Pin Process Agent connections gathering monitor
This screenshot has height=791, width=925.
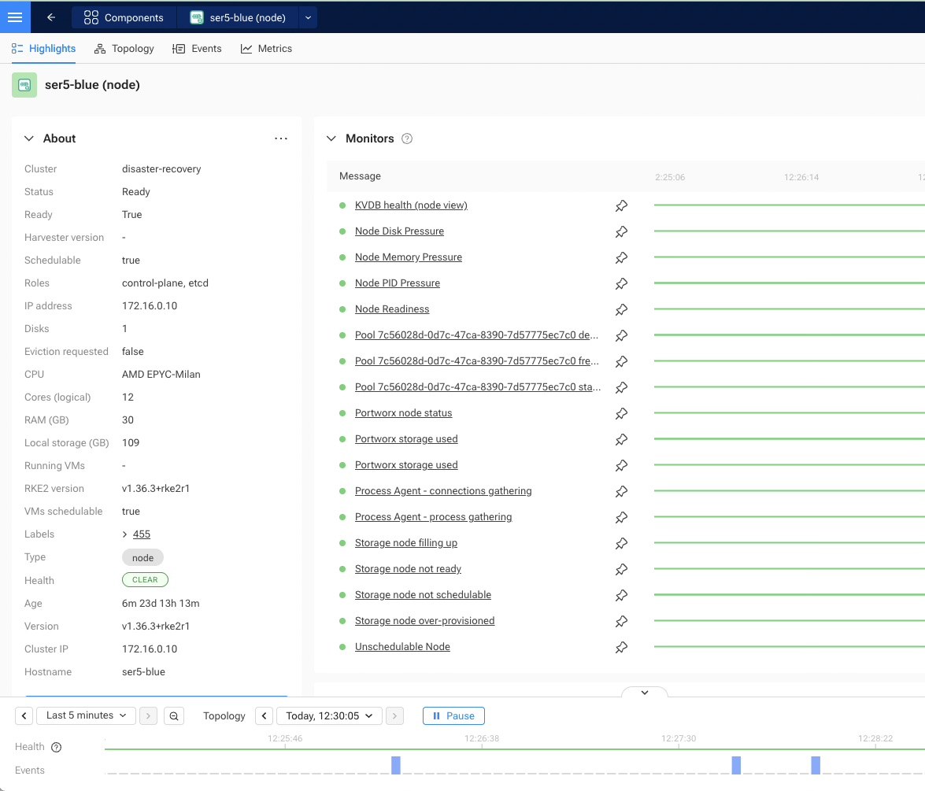tap(621, 491)
